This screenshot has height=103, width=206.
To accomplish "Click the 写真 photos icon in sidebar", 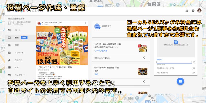I will 9,68.
